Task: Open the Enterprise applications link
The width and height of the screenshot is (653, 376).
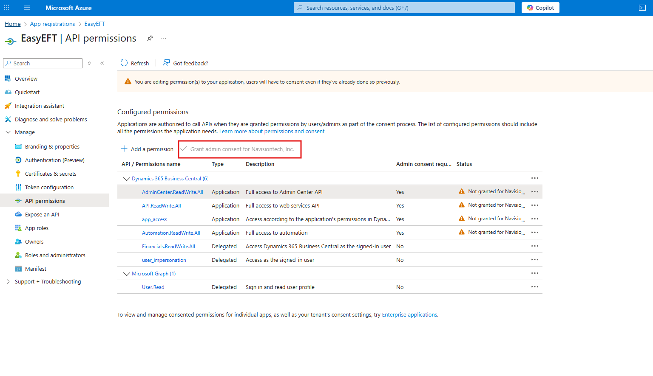Action: pos(409,314)
